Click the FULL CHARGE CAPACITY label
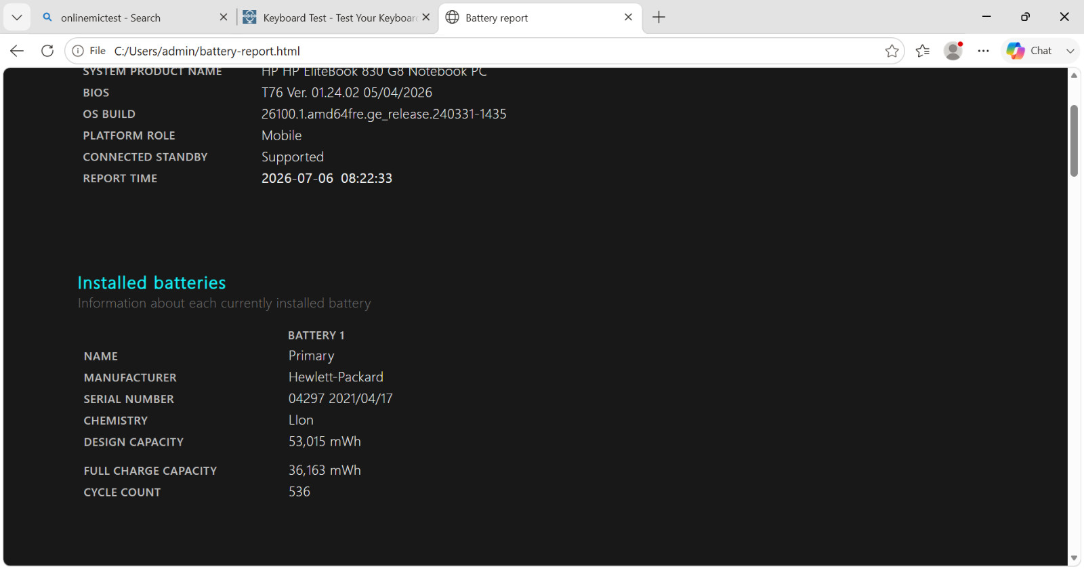This screenshot has height=569, width=1084. pos(150,471)
